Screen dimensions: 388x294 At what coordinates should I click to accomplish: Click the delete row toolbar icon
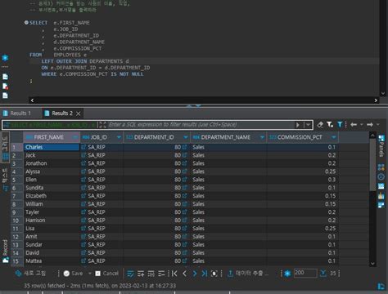point(161,274)
